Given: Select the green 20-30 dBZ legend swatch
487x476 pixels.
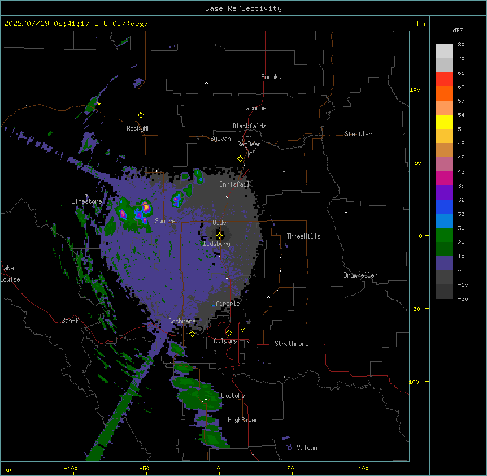Looking at the screenshot, I should point(444,235).
